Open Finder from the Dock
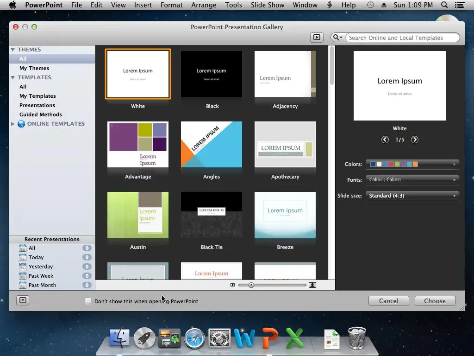 click(x=119, y=338)
